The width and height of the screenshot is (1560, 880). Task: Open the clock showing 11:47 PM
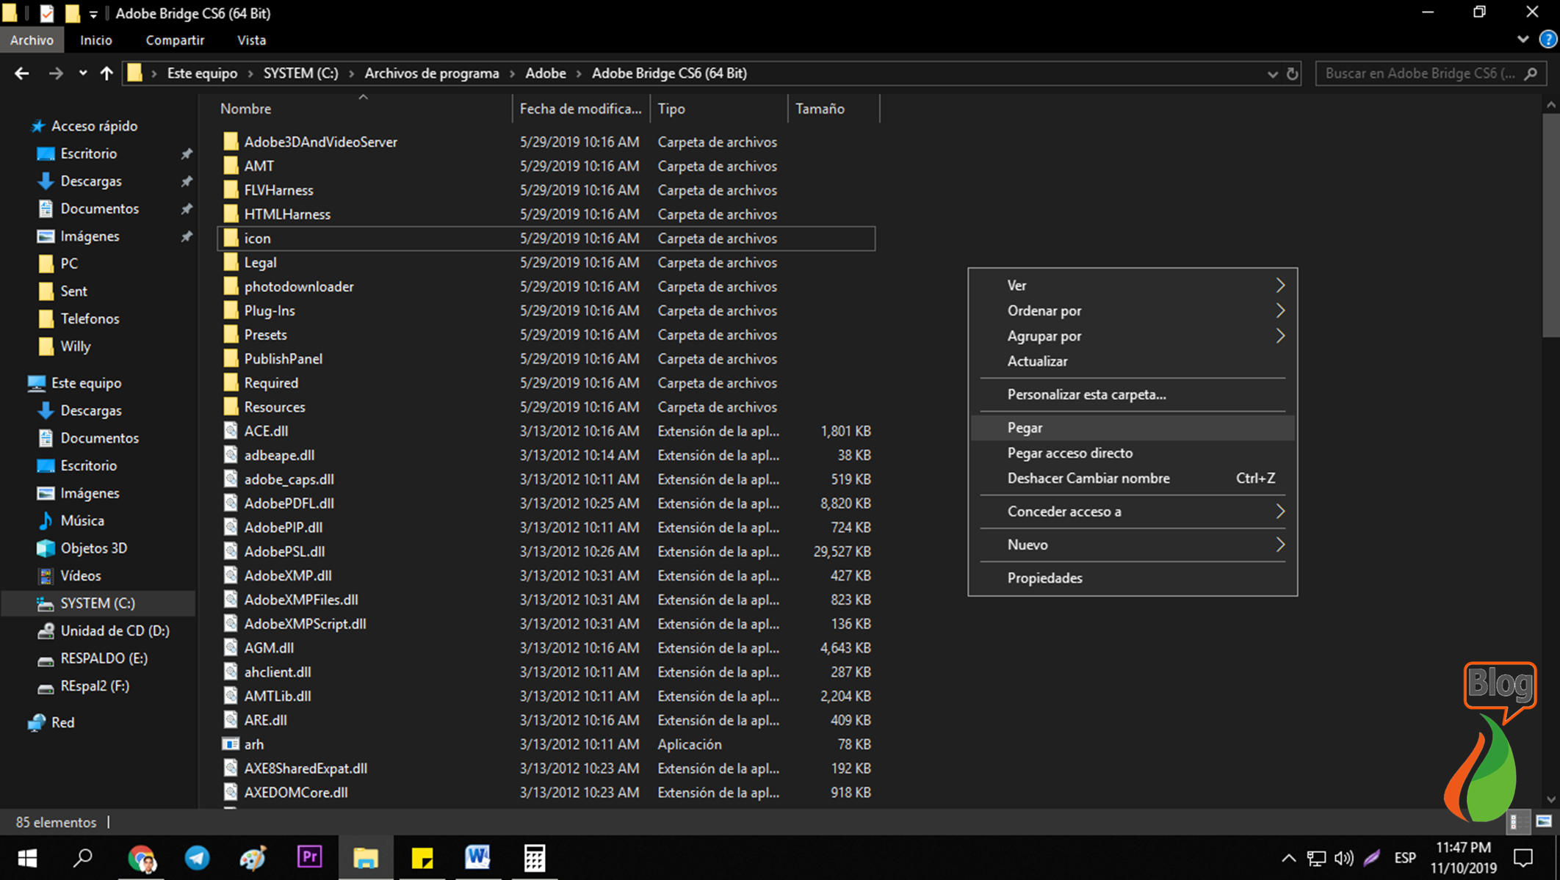tap(1463, 857)
